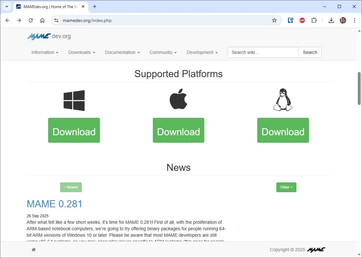Image resolution: width=362 pixels, height=258 pixels.
Task: Click the Older news button
Action: pos(286,187)
